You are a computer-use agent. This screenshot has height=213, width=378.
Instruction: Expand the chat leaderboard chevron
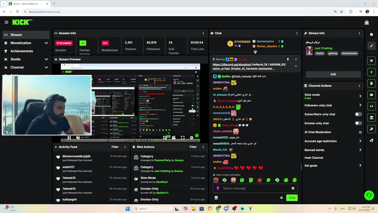click(x=255, y=52)
